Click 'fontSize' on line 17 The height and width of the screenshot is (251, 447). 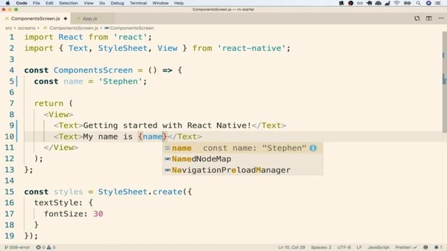click(x=64, y=214)
